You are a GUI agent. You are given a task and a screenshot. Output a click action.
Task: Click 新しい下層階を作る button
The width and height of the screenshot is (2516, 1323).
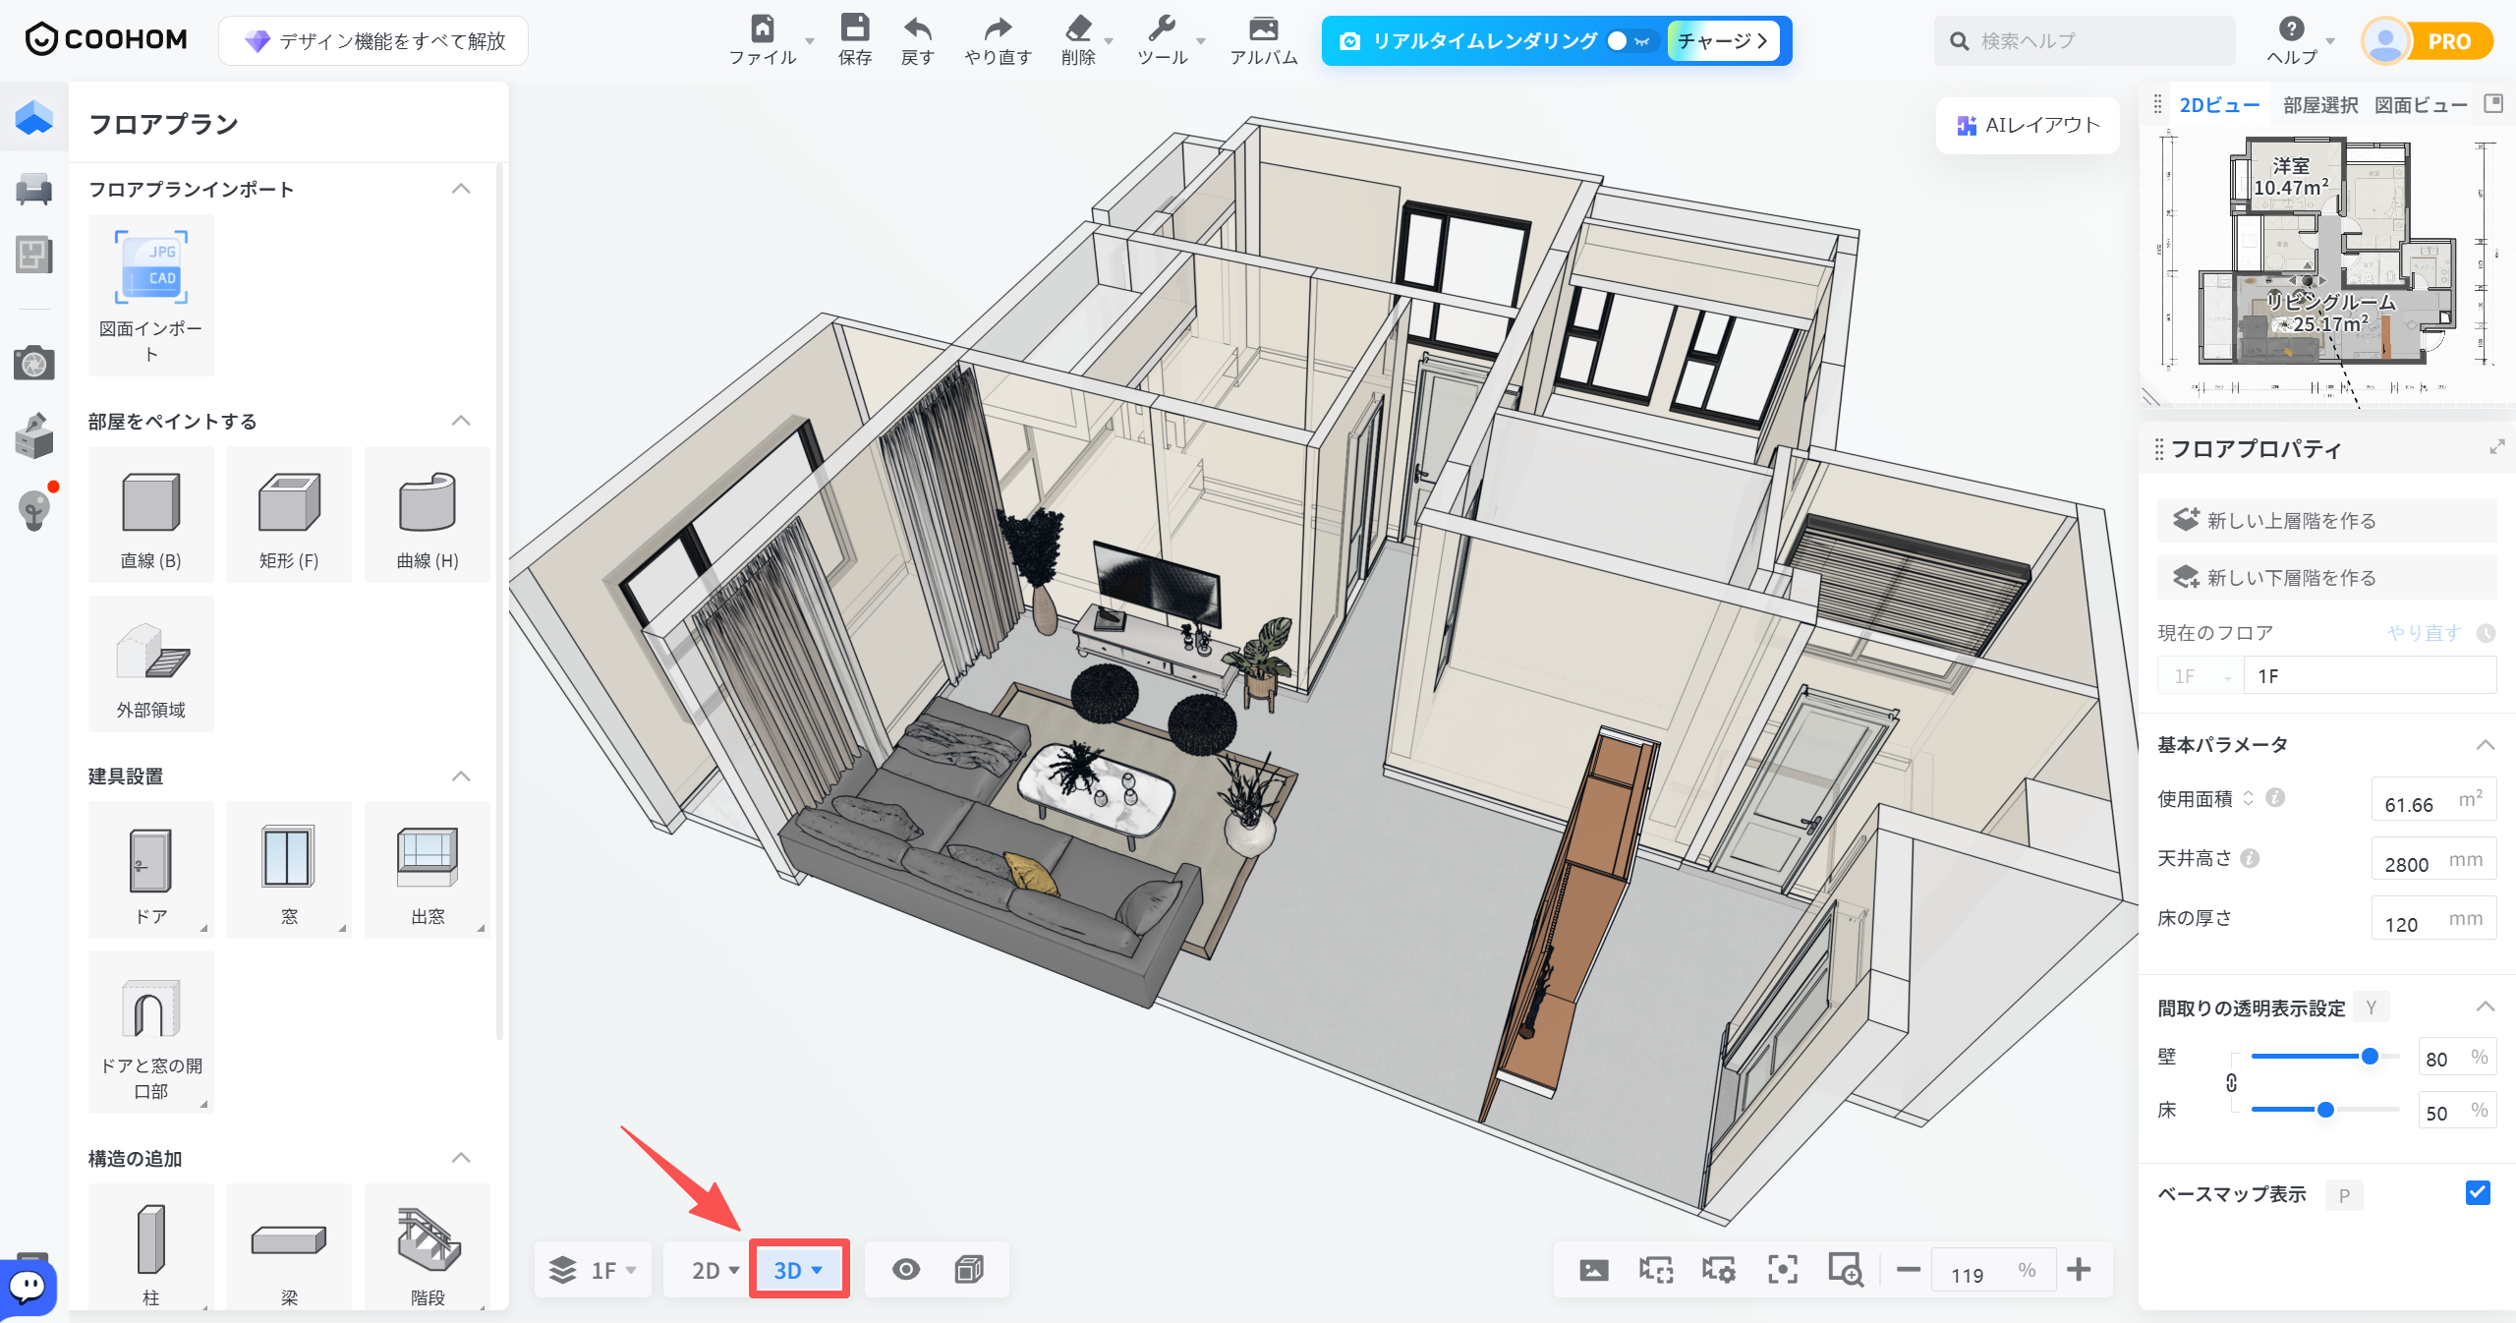point(2326,577)
